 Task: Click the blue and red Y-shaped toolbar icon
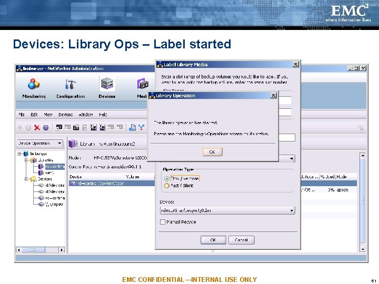point(142,127)
